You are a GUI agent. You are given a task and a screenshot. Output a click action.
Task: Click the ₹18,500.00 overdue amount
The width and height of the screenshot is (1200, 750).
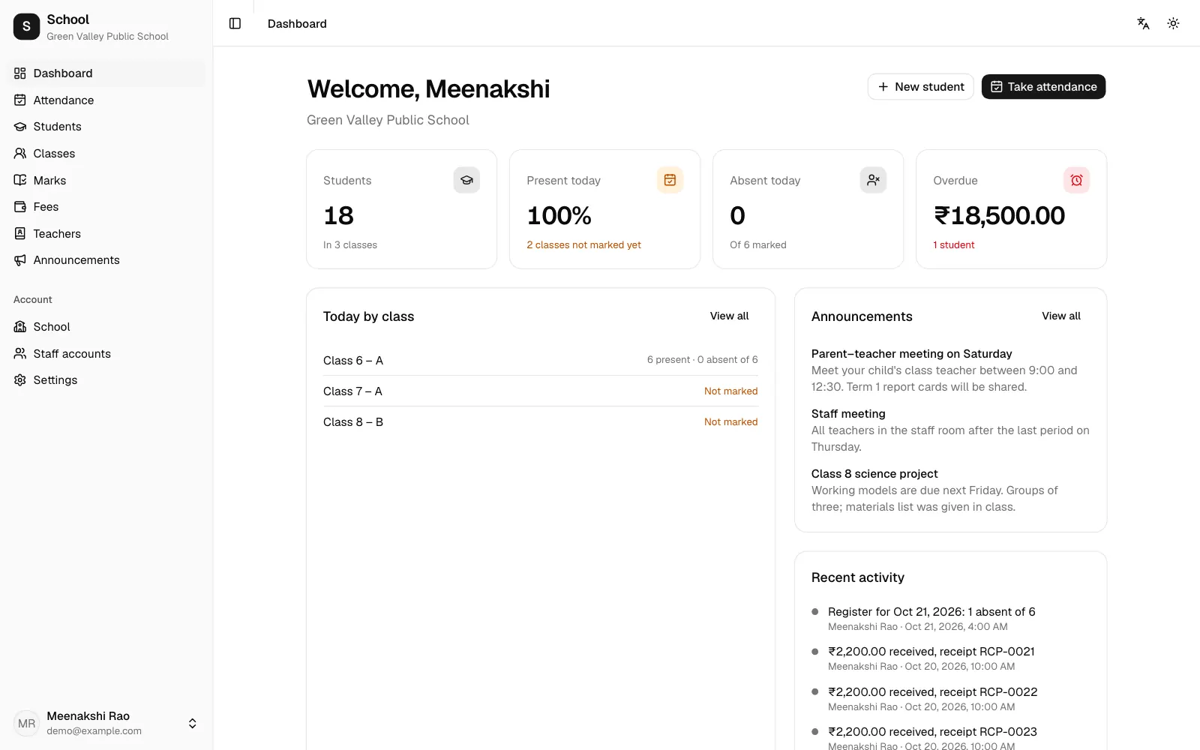(x=999, y=215)
